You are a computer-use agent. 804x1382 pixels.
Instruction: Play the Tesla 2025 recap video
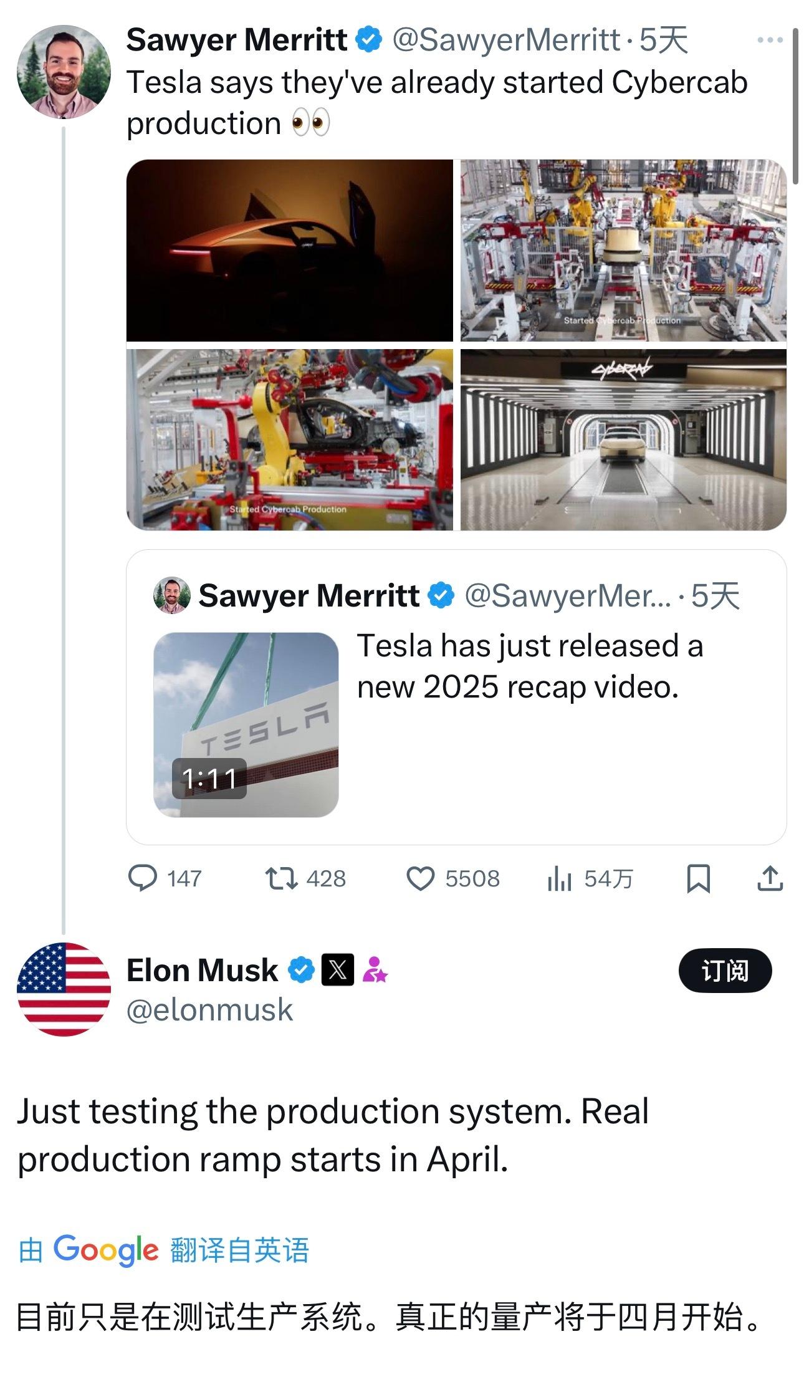[246, 724]
